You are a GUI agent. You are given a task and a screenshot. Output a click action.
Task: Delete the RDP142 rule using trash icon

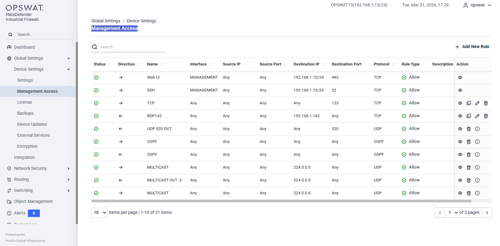486,116
